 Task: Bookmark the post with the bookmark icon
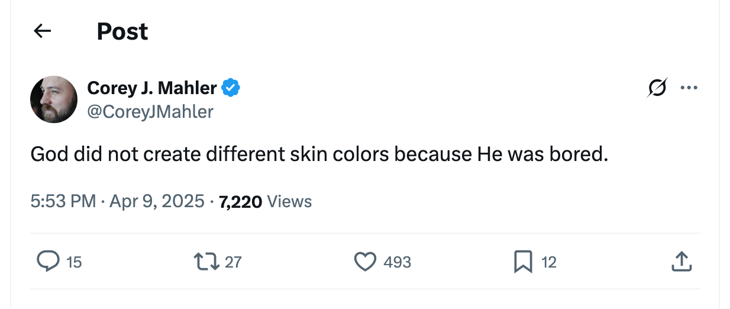523,261
